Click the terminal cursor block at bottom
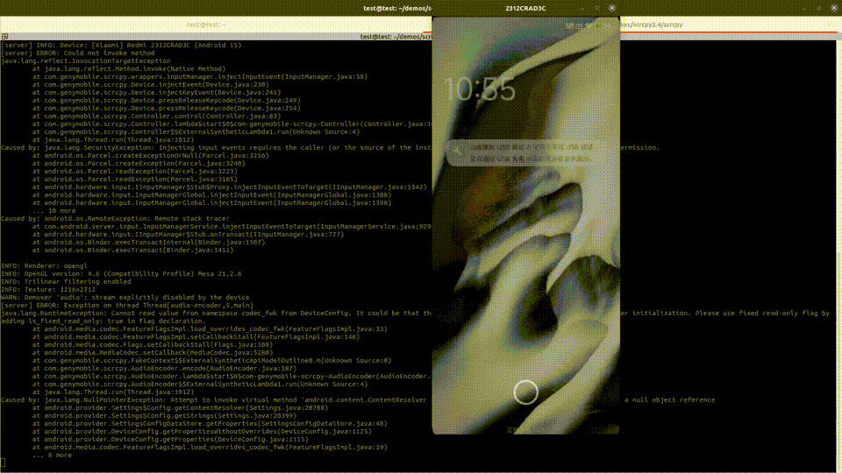This screenshot has height=473, width=842. pyautogui.click(x=3, y=462)
